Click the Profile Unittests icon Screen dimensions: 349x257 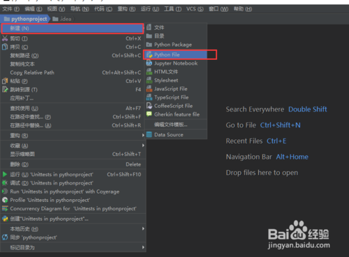pos(5,200)
